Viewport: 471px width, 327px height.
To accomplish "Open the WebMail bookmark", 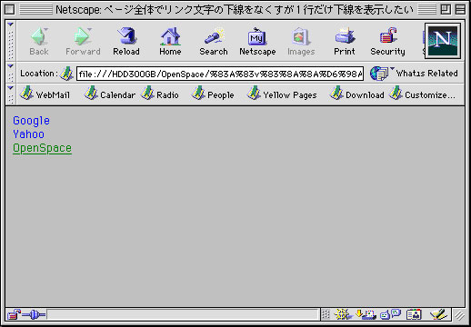I will tap(45, 94).
